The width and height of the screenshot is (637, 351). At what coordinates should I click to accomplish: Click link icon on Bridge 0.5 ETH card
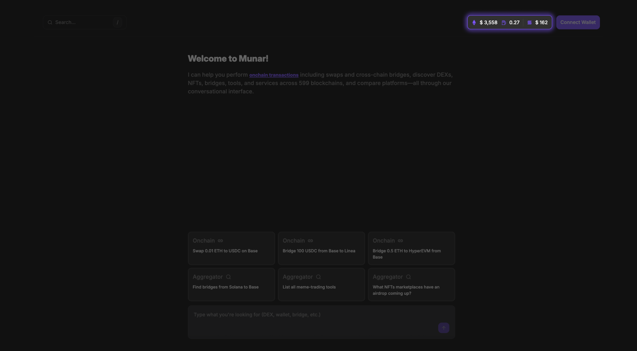click(400, 241)
